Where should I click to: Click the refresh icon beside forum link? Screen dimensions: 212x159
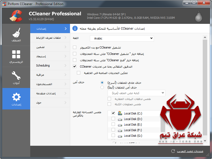tap(173, 151)
